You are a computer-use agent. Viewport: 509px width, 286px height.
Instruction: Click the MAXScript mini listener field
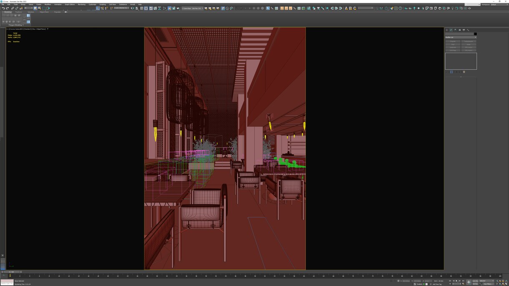pyautogui.click(x=7, y=283)
